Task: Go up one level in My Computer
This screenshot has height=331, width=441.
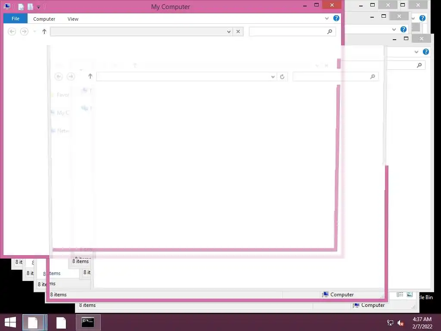Action: pos(44,31)
